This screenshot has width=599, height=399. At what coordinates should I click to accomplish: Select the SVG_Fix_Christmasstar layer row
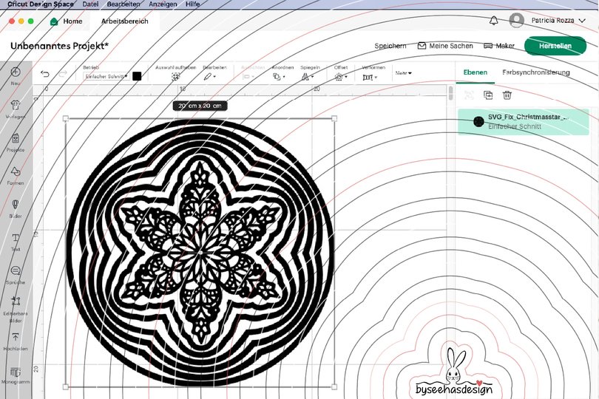click(x=524, y=122)
